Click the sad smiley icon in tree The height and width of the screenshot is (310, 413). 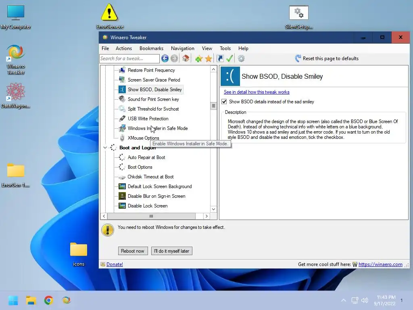point(122,89)
